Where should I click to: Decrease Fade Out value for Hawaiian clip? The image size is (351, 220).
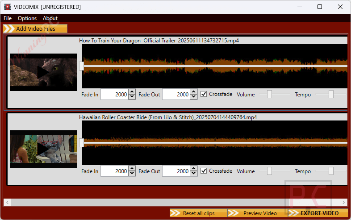194,174
